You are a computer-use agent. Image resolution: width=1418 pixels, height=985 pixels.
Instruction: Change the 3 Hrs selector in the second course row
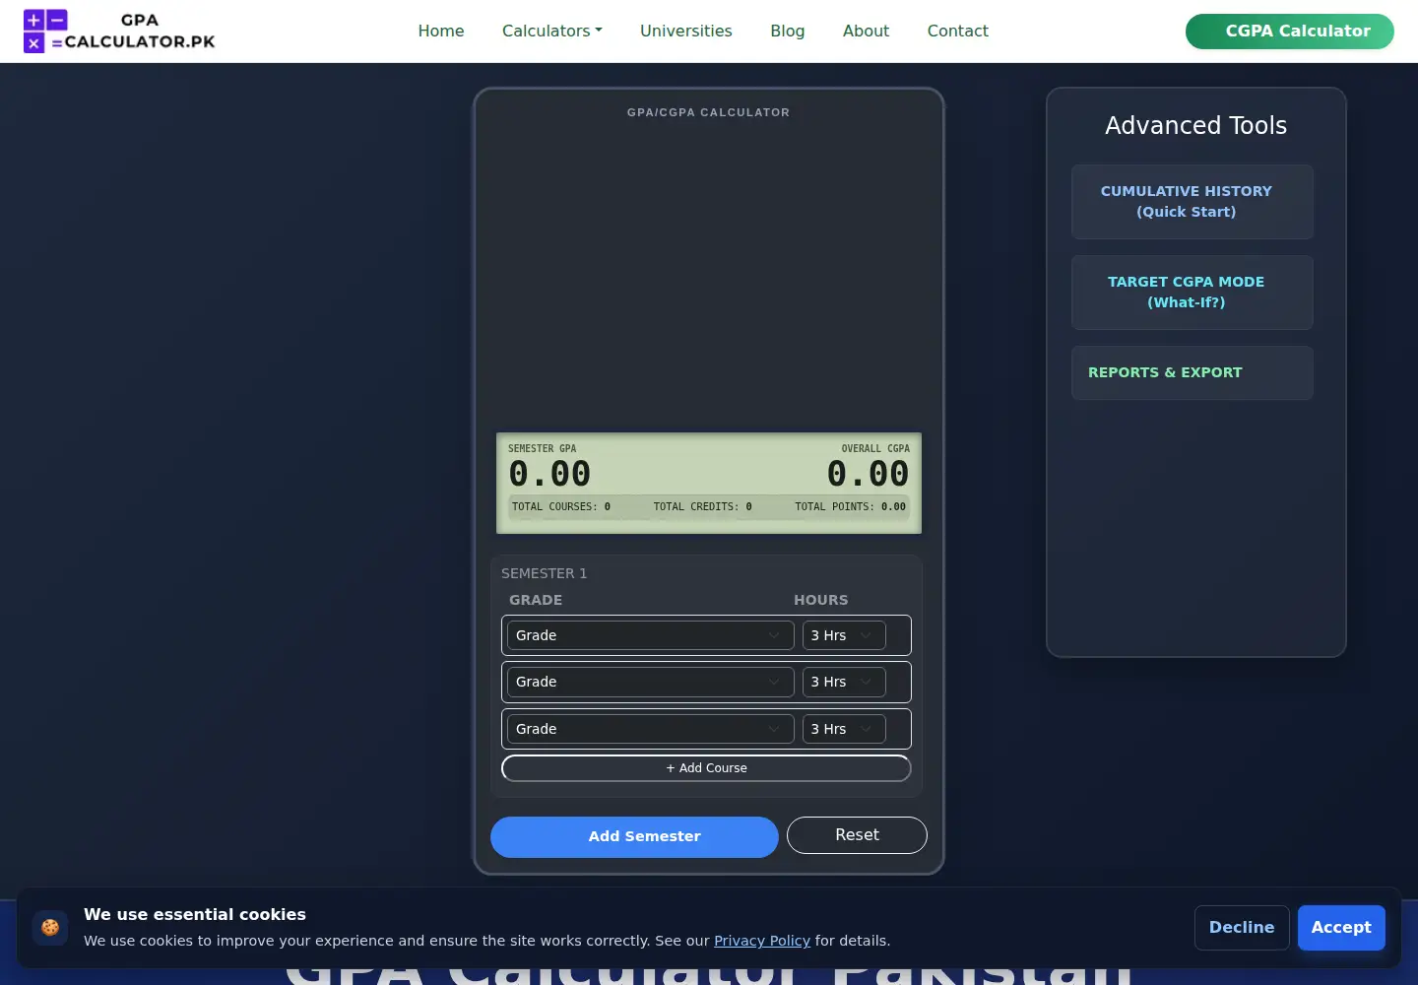(x=844, y=682)
